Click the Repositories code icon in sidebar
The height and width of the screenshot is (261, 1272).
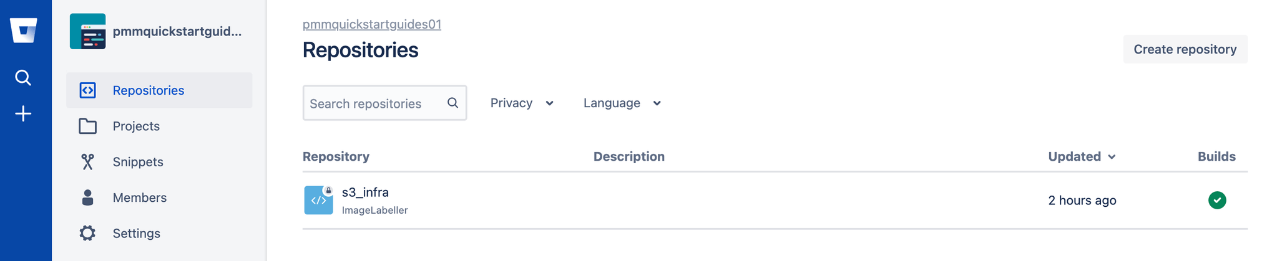(x=87, y=90)
